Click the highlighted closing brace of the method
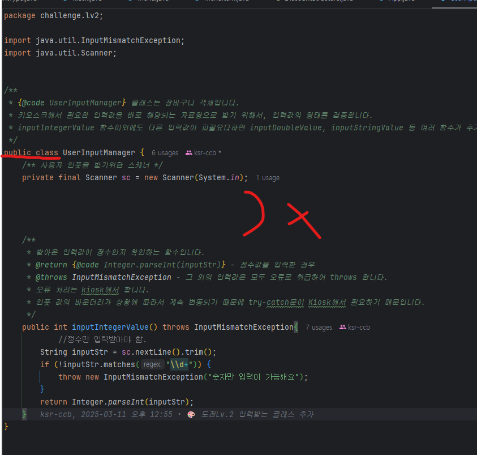Image resolution: width=477 pixels, height=455 pixels. 24,415
